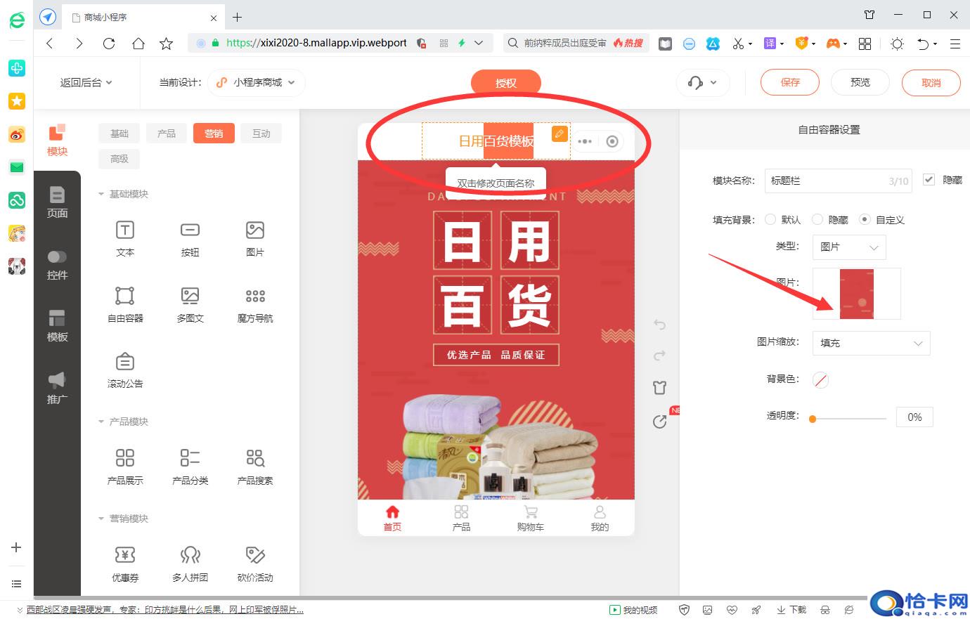Select the 默认 fill background radio button
The height and width of the screenshot is (619, 970).
770,219
